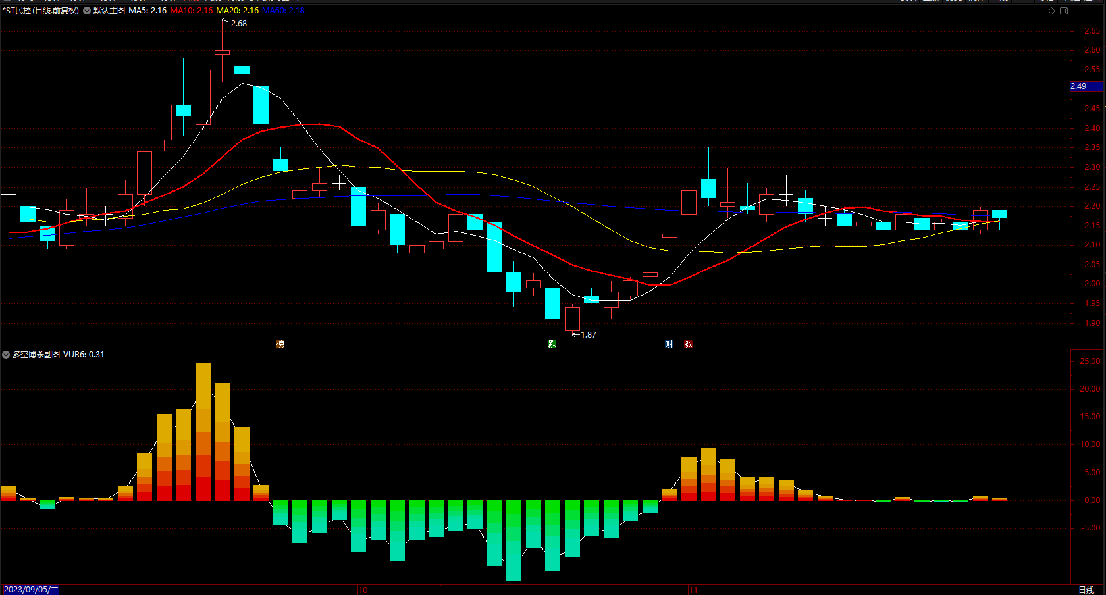Click the 日线 period label at bottom right
Viewport: 1106px width, 595px height.
(1086, 590)
